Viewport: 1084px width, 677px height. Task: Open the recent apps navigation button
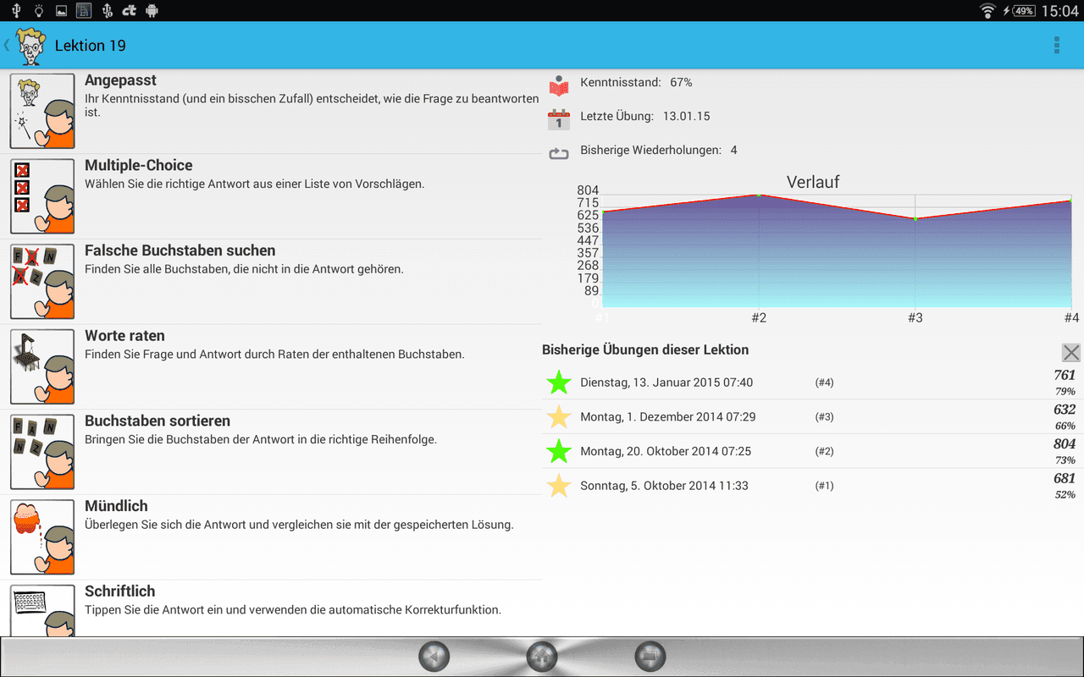tap(650, 657)
